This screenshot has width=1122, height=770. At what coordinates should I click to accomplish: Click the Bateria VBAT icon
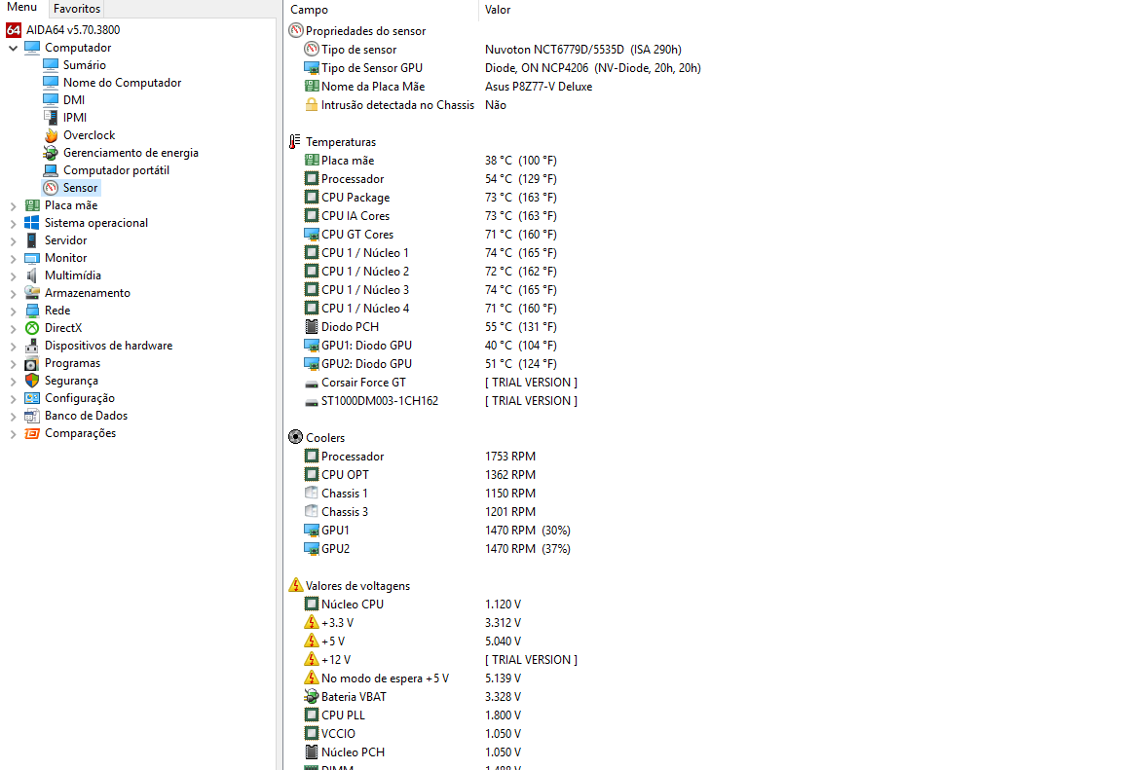(312, 696)
